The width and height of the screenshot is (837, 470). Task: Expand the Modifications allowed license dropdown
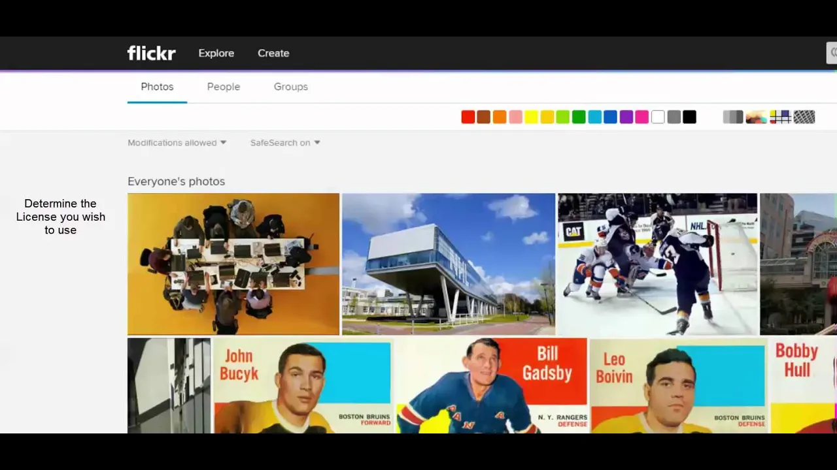click(x=177, y=143)
